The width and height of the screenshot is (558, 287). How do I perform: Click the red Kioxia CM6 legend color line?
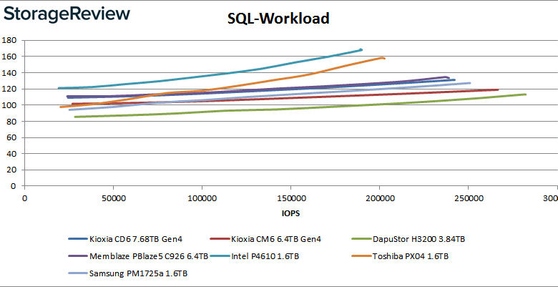pyautogui.click(x=220, y=239)
